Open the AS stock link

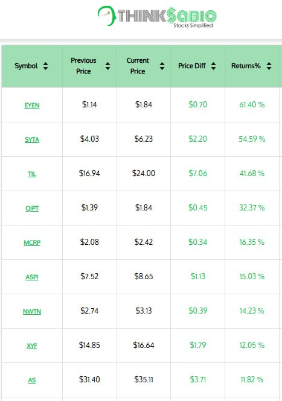32,380
